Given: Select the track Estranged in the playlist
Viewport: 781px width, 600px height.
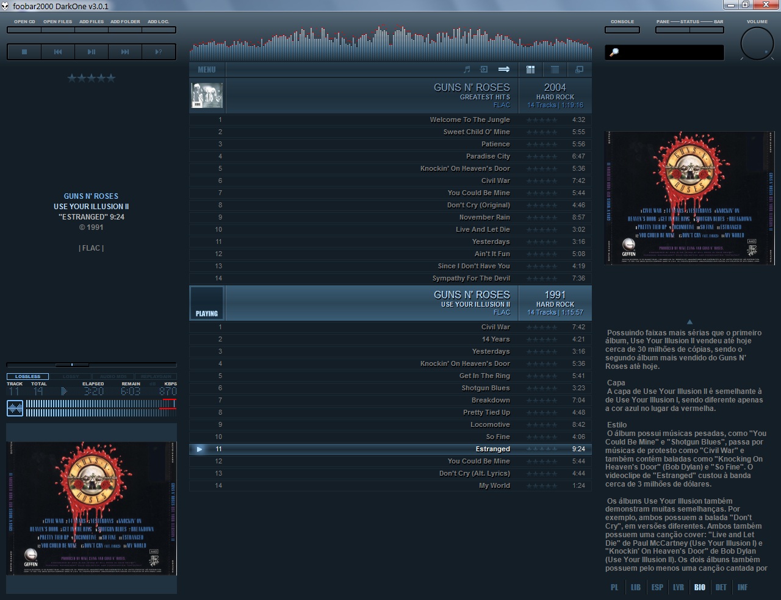Looking at the screenshot, I should (492, 449).
